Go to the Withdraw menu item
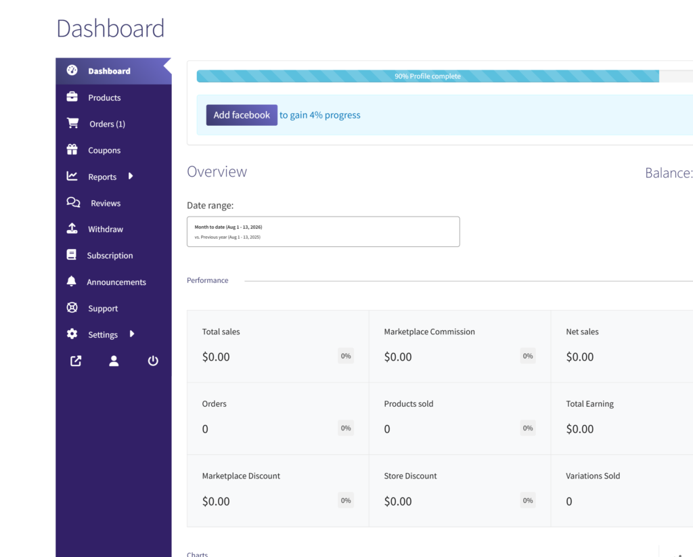 tap(114, 229)
